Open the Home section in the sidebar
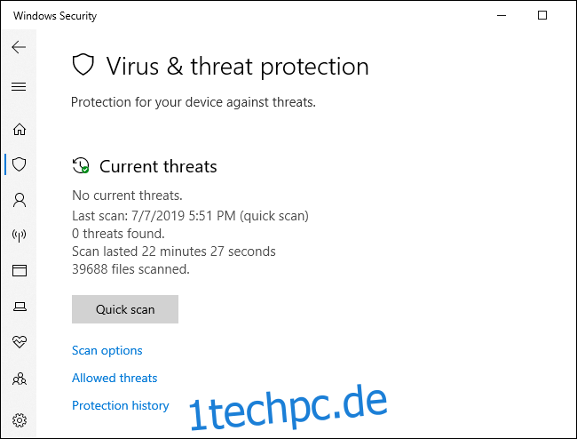The width and height of the screenshot is (577, 439). click(x=20, y=129)
